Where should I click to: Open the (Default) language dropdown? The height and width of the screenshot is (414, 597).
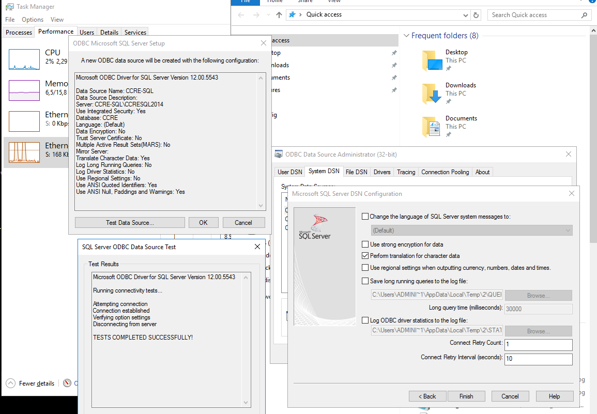[x=472, y=231]
